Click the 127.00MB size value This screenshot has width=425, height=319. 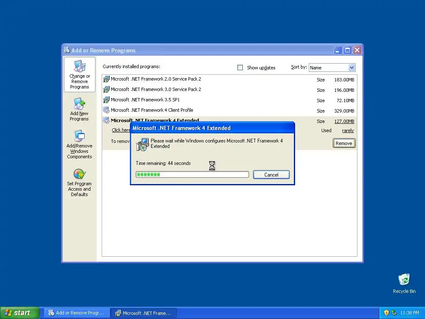[344, 121]
